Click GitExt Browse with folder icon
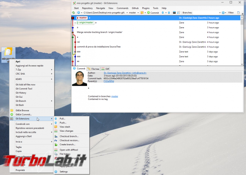The image size is (246, 175). coord(32,111)
